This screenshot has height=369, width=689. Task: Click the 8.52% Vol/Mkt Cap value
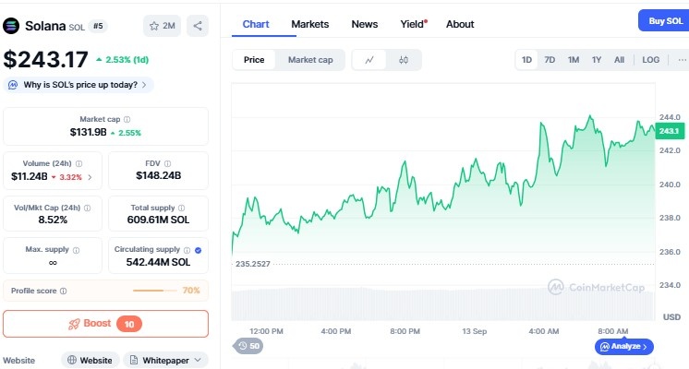point(53,220)
